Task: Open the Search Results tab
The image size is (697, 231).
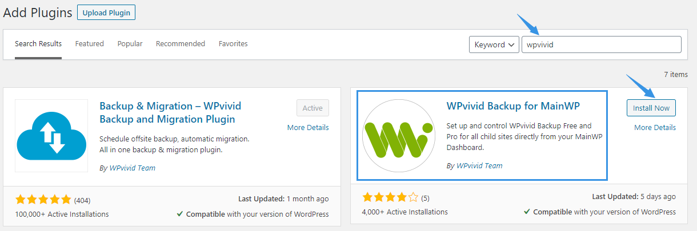Action: click(38, 44)
